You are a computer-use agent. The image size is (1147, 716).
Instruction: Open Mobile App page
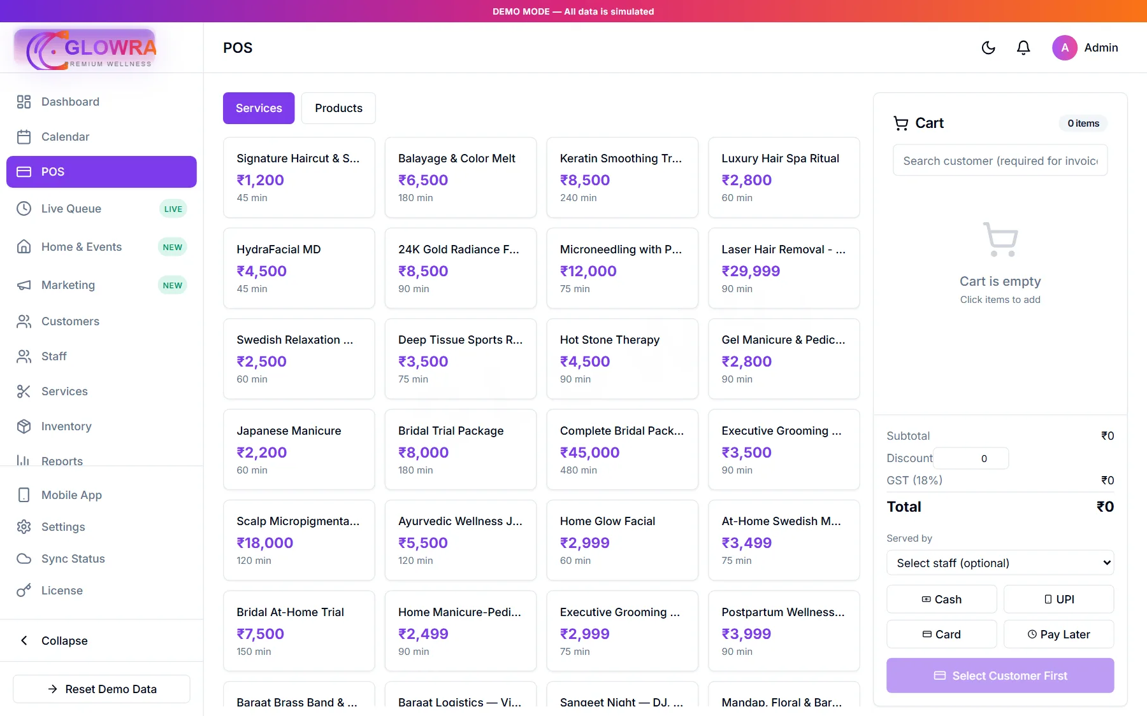click(101, 495)
